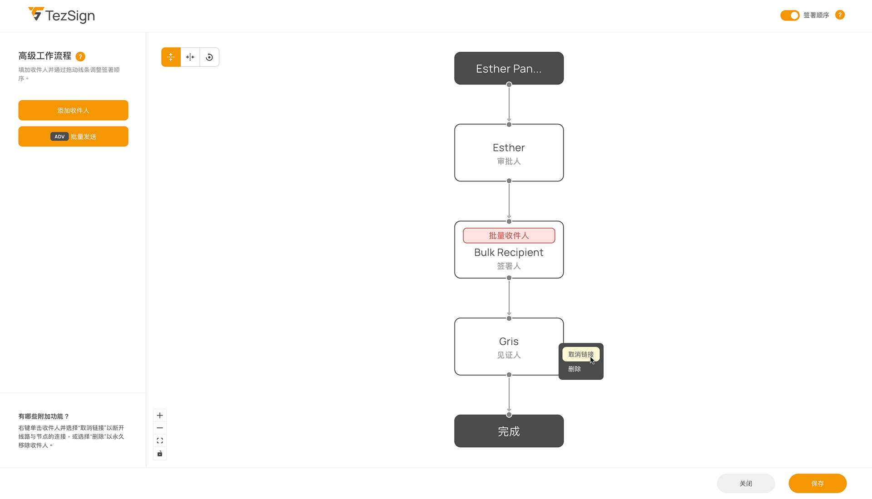
Task: Choose 删除 in the context menu
Action: click(575, 369)
